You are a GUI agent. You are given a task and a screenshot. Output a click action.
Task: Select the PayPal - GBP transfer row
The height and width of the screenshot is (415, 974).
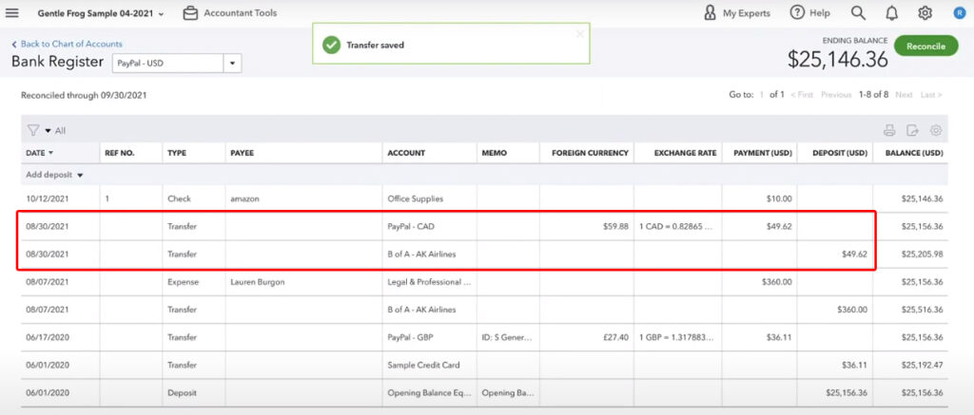click(484, 337)
